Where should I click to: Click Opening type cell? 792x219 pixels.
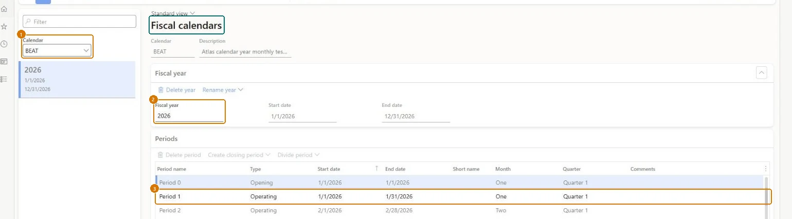tap(261, 182)
